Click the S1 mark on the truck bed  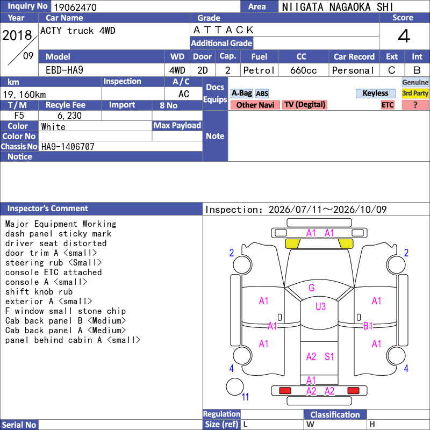(329, 356)
